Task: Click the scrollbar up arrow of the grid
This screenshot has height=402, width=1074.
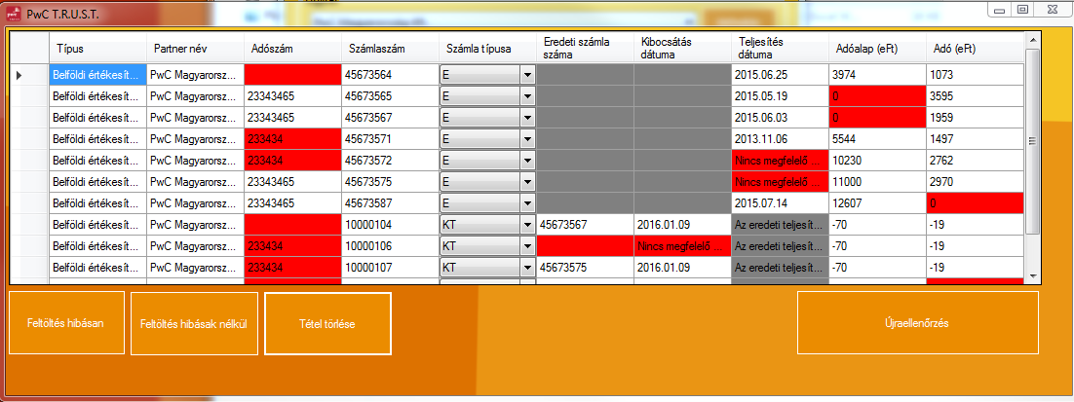Action: coord(1031,41)
